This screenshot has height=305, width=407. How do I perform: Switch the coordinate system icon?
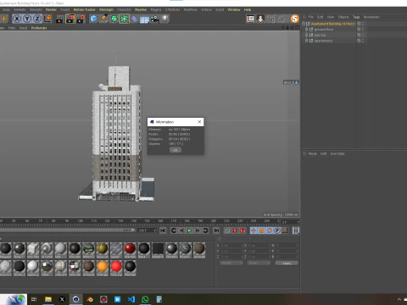tap(48, 19)
